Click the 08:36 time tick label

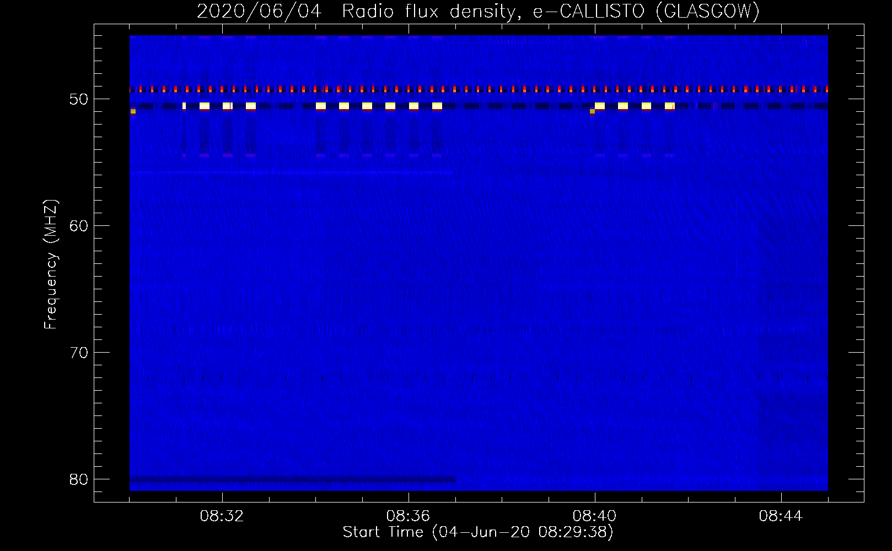[408, 516]
